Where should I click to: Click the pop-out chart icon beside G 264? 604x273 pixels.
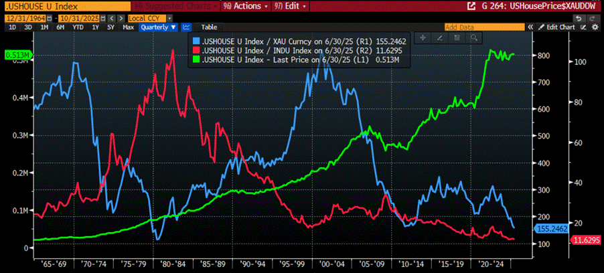pyautogui.click(x=470, y=6)
